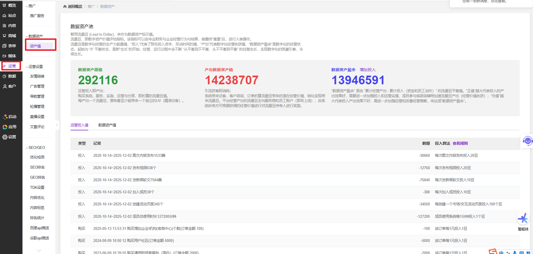Screen dimensions: 533x254
Task: Open 友情链接 in the submenu
Action: pos(37,76)
